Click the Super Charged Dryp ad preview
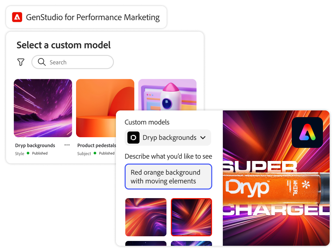 [x=276, y=178]
